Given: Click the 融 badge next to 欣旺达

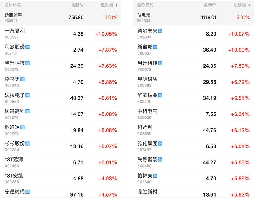Looking at the screenshot, I should 23,127.
